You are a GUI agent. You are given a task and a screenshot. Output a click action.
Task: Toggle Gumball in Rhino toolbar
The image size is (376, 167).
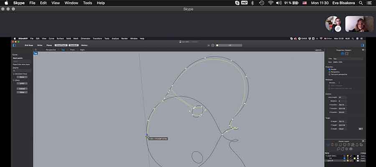74,45
